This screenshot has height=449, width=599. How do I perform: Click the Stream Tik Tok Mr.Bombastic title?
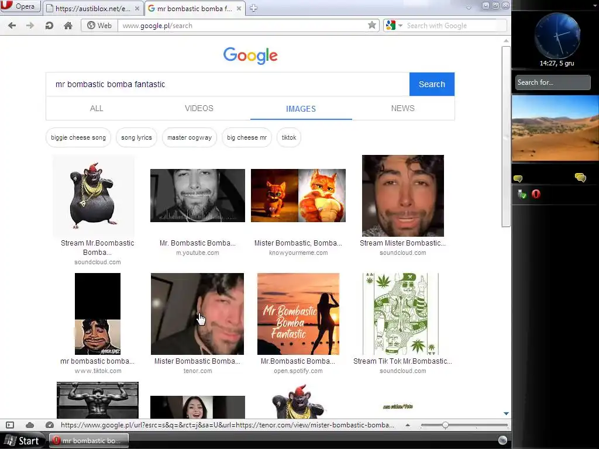(x=402, y=361)
